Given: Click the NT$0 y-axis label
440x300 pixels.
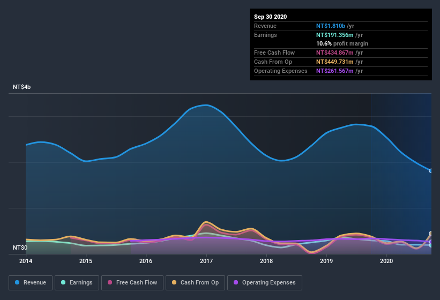Looking at the screenshot, I should pyautogui.click(x=20, y=247).
